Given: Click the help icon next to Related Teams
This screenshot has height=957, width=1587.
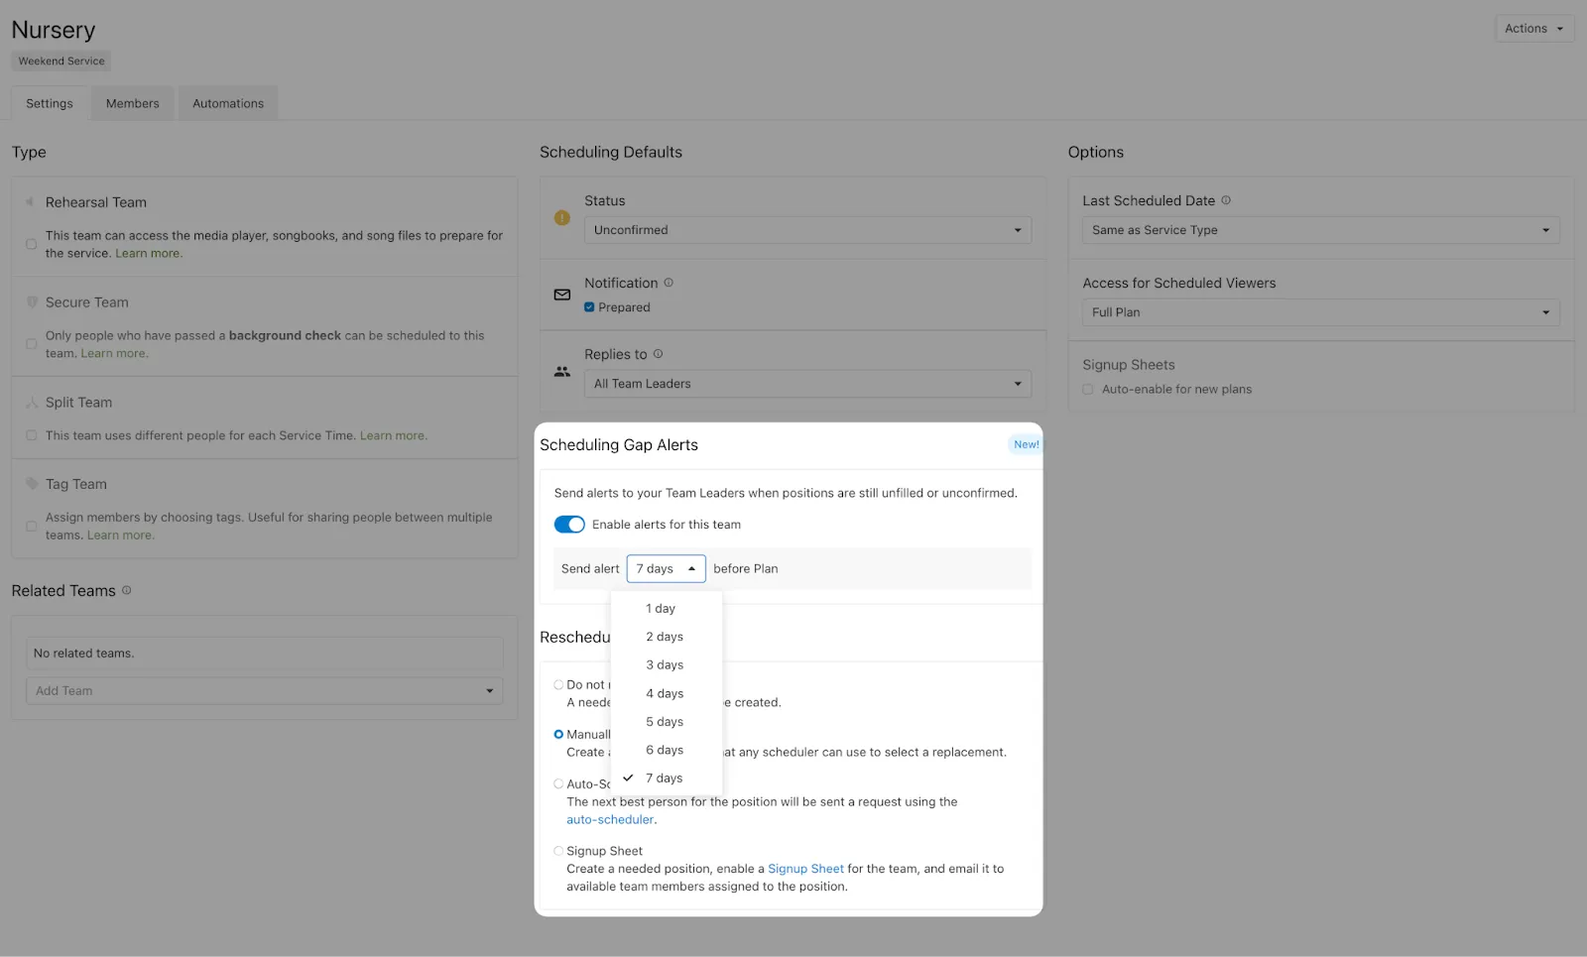Looking at the screenshot, I should [126, 590].
